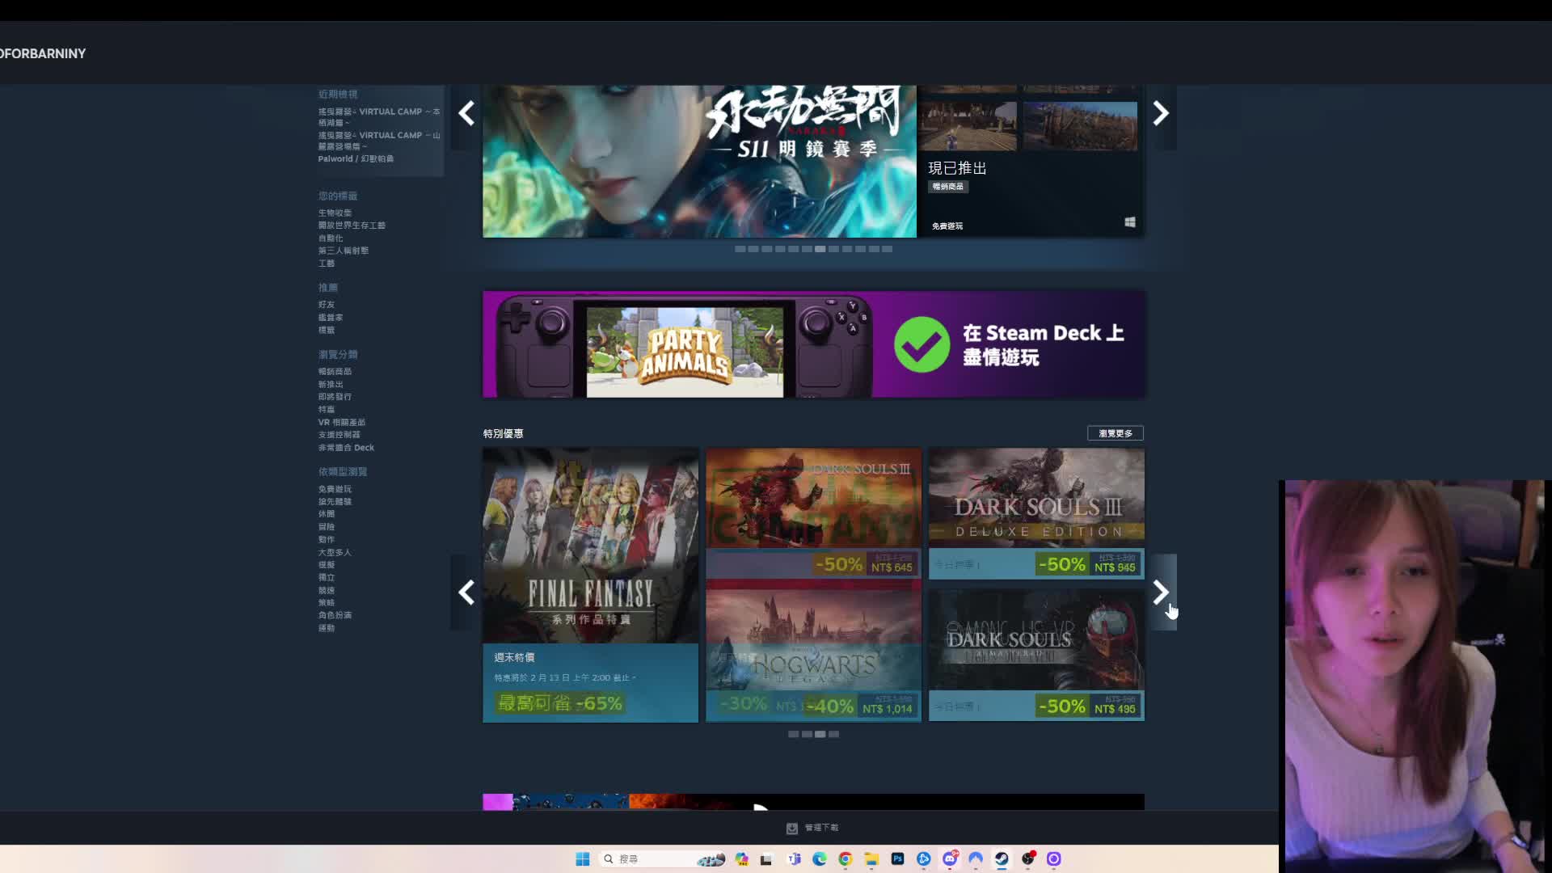Open the Final Fantasy series sale card
The height and width of the screenshot is (873, 1552).
(x=590, y=585)
